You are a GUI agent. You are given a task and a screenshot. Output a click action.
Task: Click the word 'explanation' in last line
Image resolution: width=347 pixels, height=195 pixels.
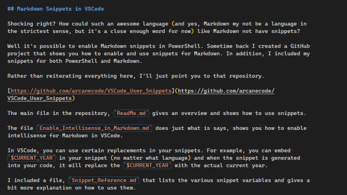(x=54, y=188)
